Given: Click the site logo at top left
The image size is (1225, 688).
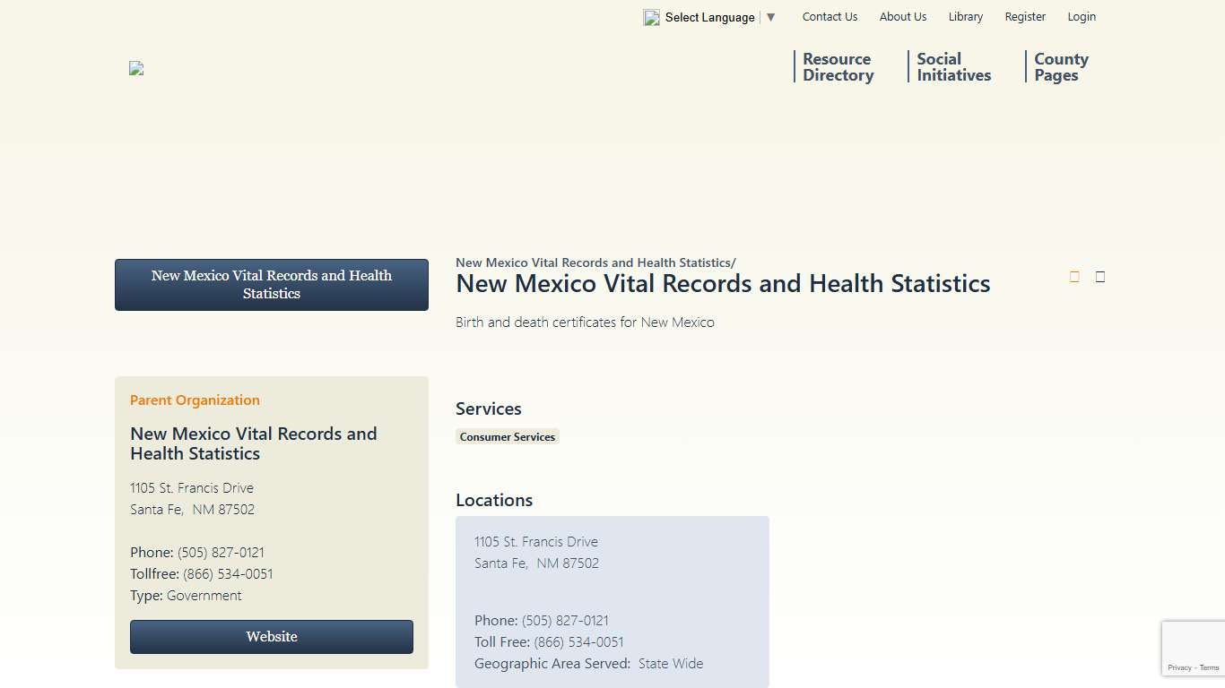Looking at the screenshot, I should (x=136, y=68).
